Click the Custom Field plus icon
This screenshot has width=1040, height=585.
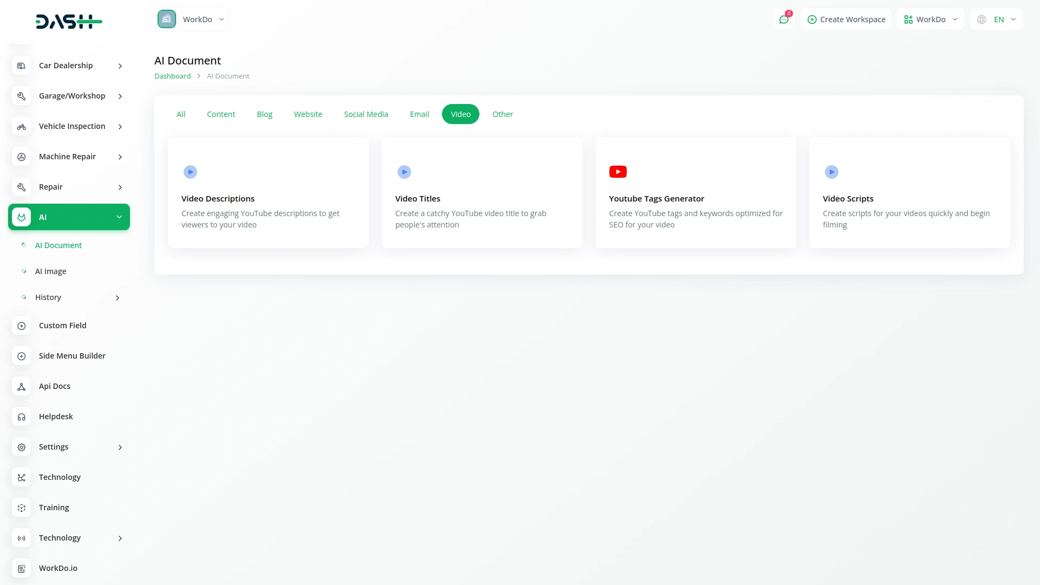(21, 326)
